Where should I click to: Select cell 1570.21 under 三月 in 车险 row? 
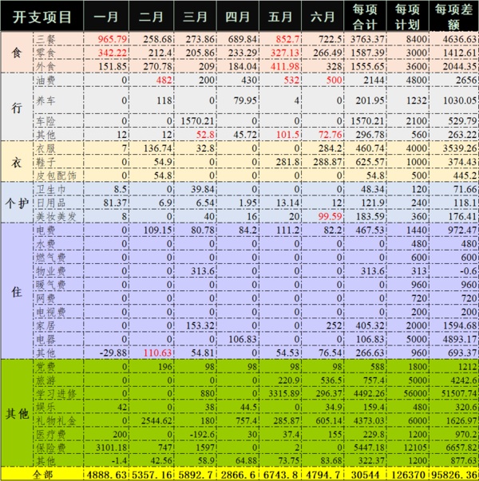(x=196, y=121)
